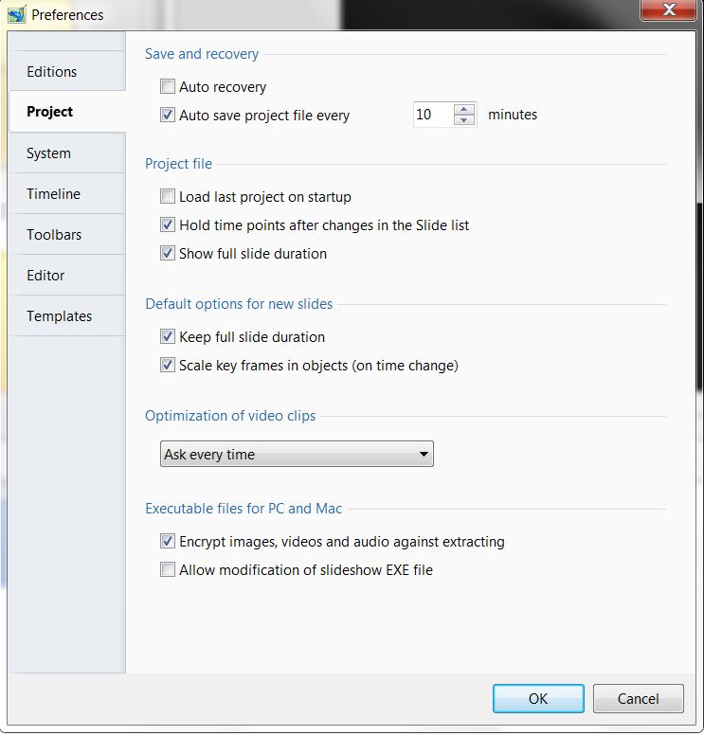
Task: Click the Cancel button
Action: click(x=638, y=699)
